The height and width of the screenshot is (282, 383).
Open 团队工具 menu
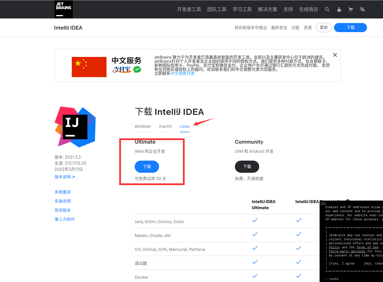[x=217, y=9]
